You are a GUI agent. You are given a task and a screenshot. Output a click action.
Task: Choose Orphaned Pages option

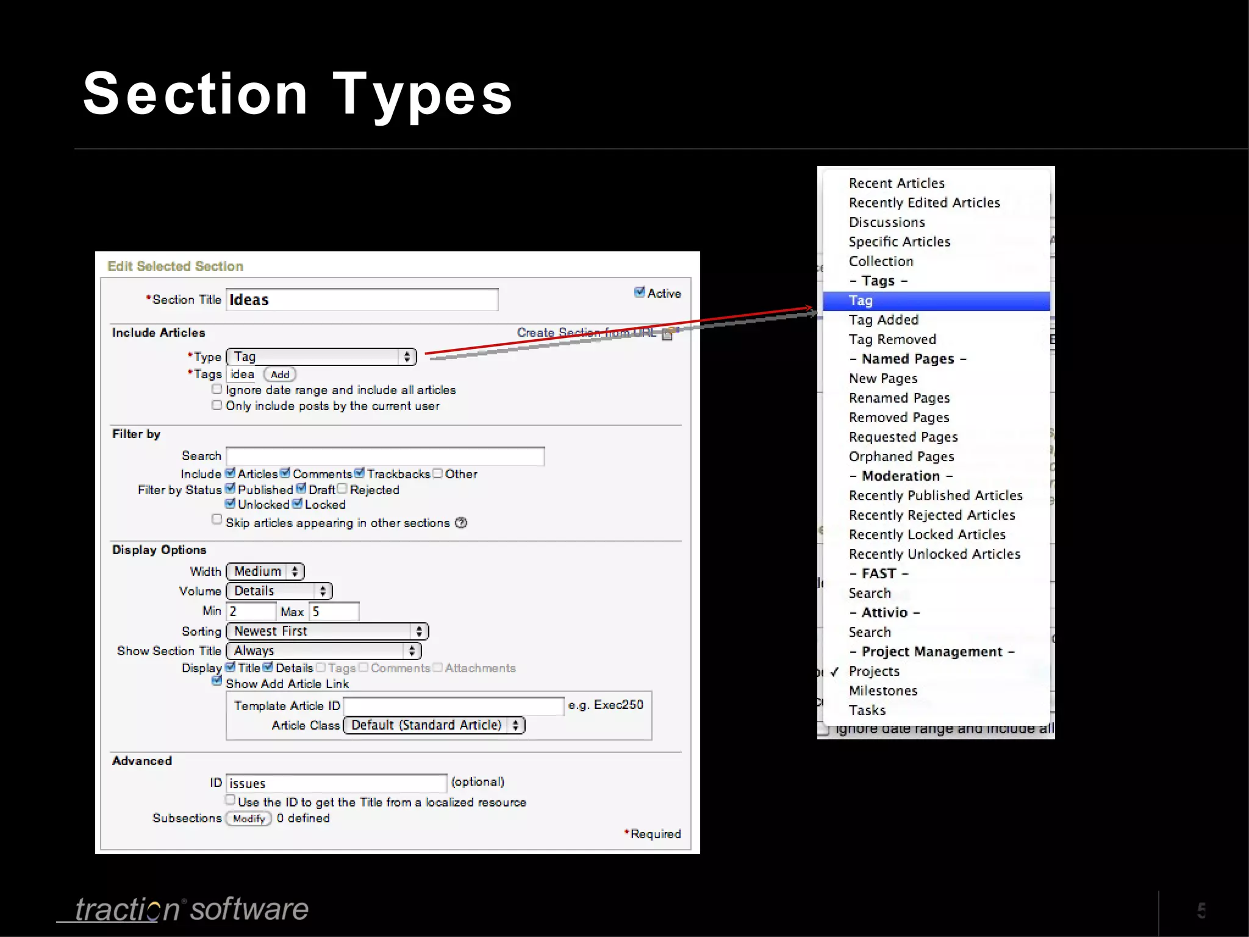point(937,456)
